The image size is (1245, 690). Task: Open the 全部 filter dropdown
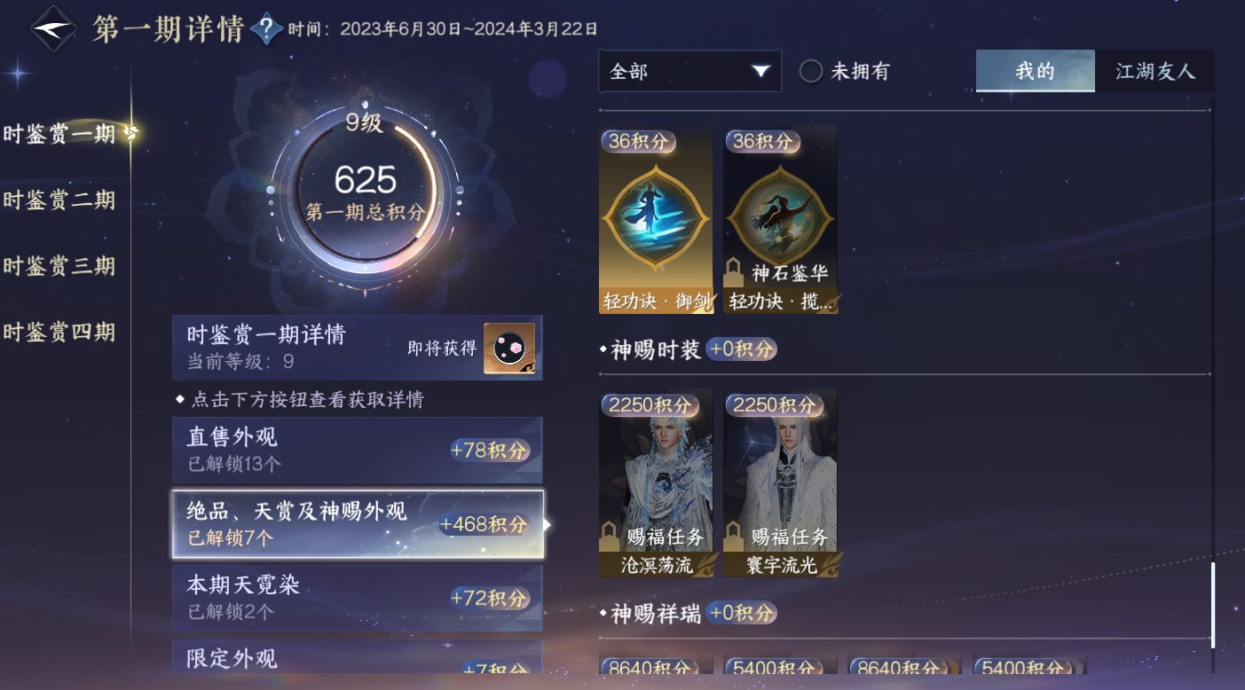point(689,71)
